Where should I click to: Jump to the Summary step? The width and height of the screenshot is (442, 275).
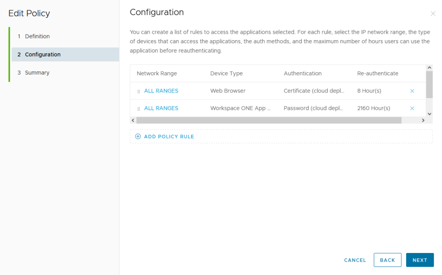(x=37, y=73)
